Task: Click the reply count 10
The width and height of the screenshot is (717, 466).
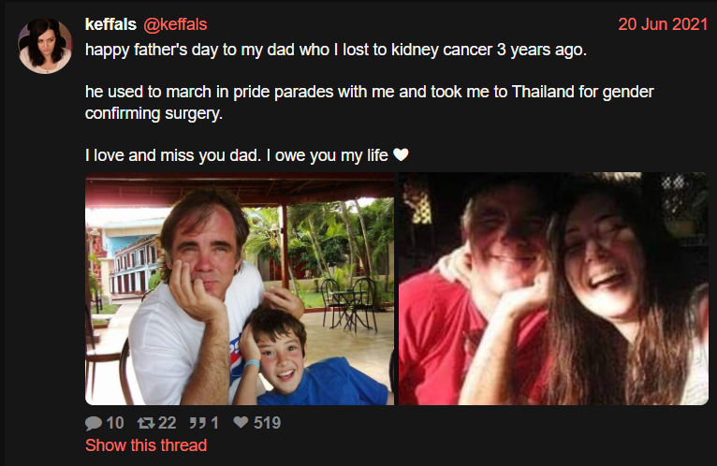Action: click(114, 423)
